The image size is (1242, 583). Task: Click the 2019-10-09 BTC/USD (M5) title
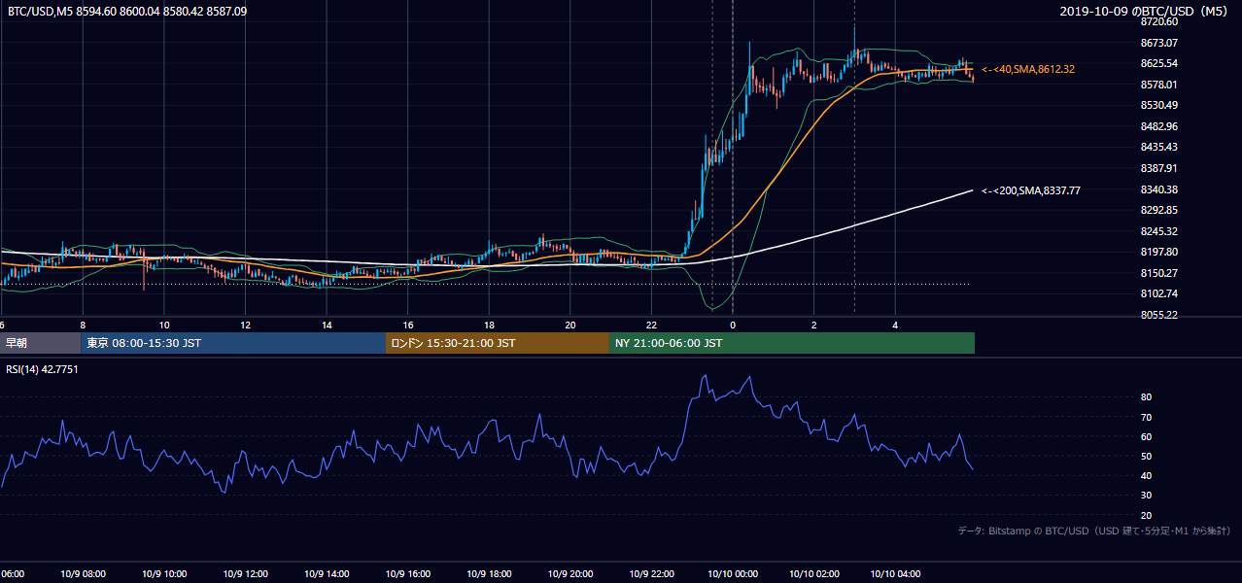click(x=1146, y=11)
